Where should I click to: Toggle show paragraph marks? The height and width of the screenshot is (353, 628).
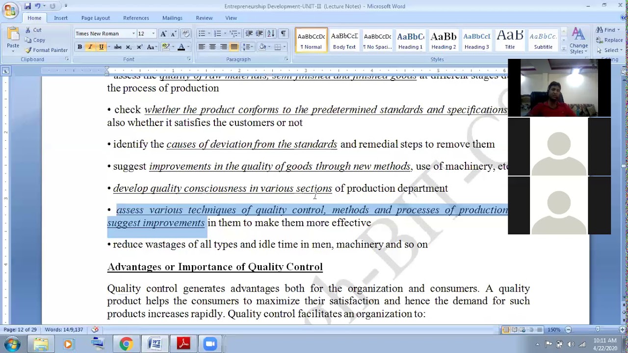coord(283,33)
